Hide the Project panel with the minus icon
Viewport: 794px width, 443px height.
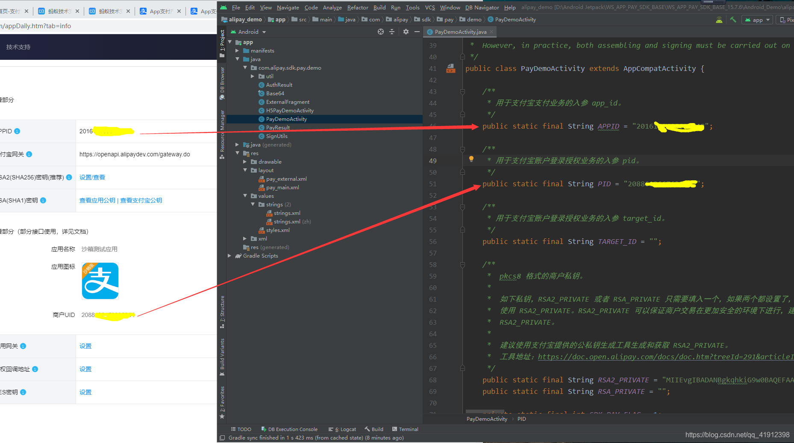[417, 32]
